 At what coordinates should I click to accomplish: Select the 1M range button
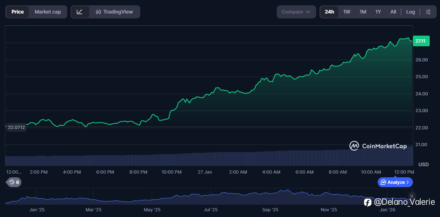click(362, 12)
